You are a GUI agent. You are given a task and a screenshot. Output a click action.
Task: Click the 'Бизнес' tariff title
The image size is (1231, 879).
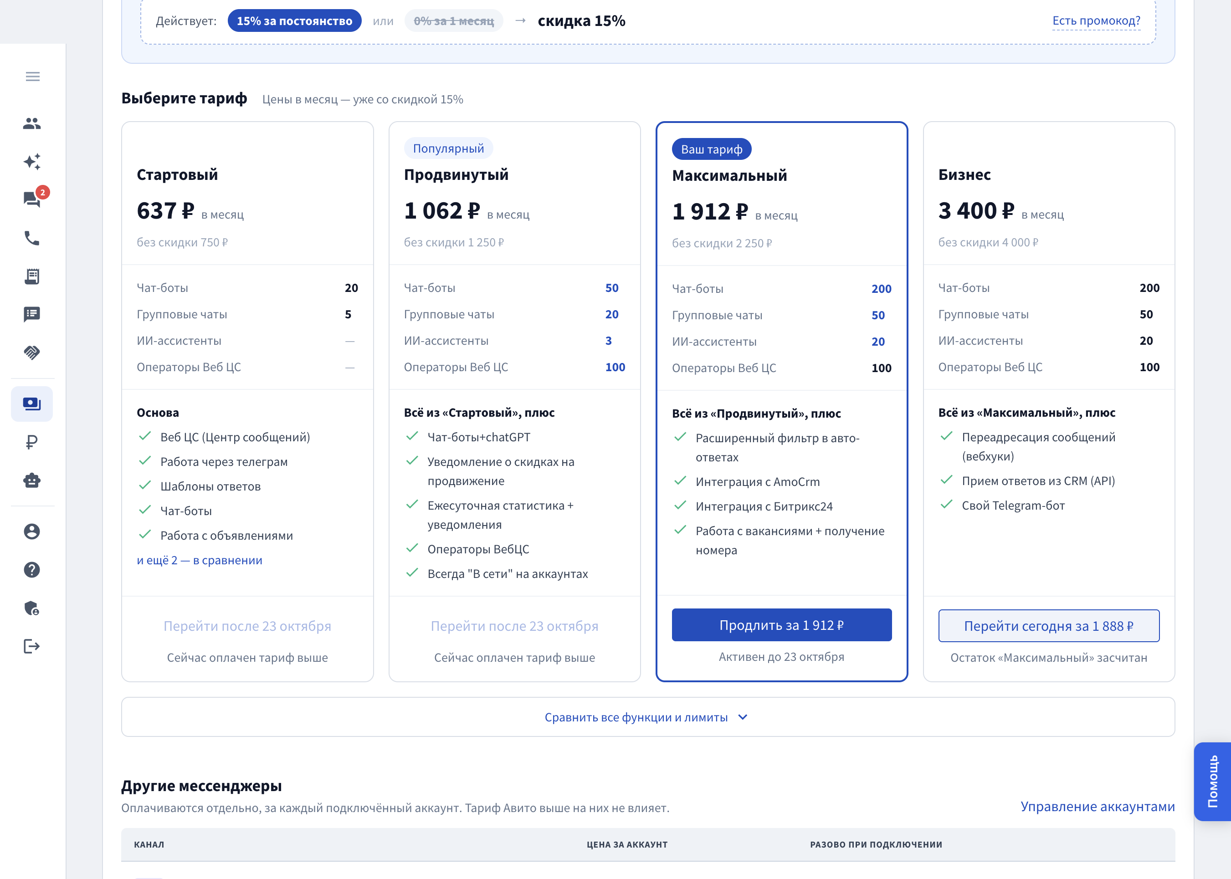point(964,175)
